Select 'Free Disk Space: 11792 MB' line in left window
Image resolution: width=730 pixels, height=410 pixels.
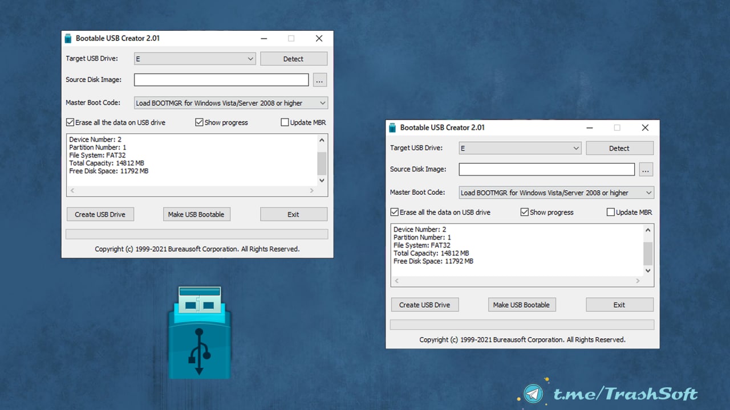(109, 171)
